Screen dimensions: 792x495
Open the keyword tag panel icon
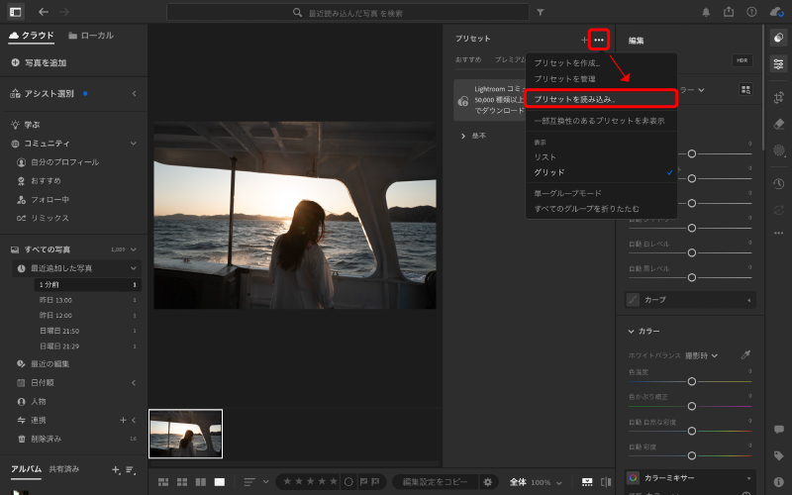(x=779, y=455)
